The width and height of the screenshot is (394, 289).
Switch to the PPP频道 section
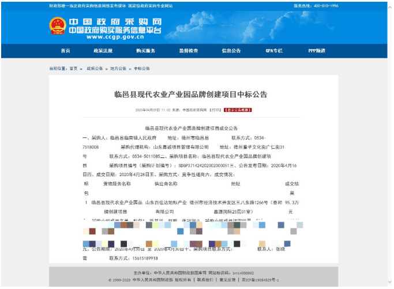[x=317, y=51]
